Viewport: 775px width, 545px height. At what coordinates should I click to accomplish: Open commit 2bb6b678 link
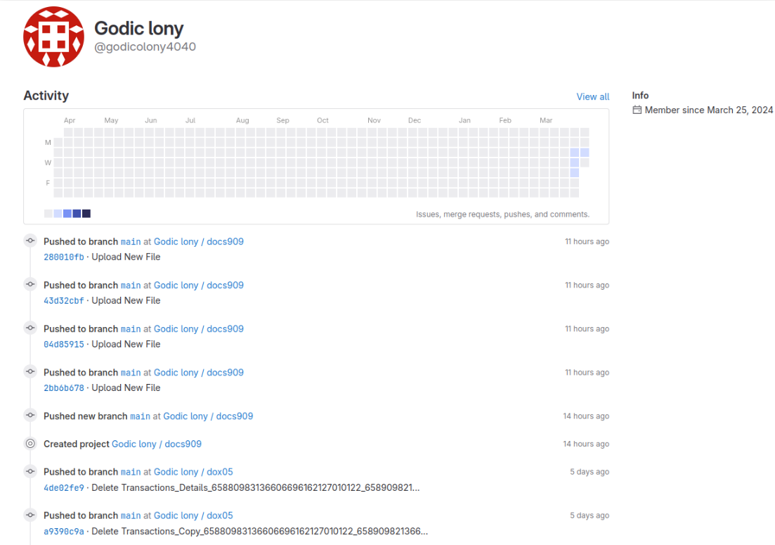tap(64, 387)
